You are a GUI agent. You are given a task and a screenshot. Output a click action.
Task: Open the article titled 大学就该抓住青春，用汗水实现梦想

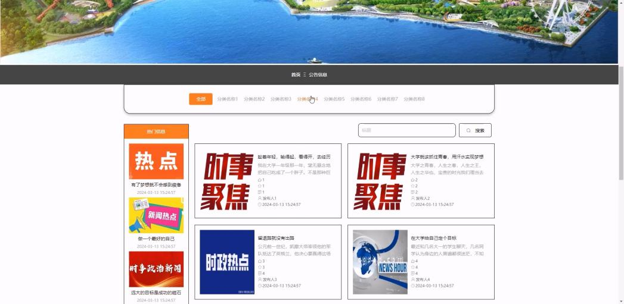pyautogui.click(x=447, y=157)
